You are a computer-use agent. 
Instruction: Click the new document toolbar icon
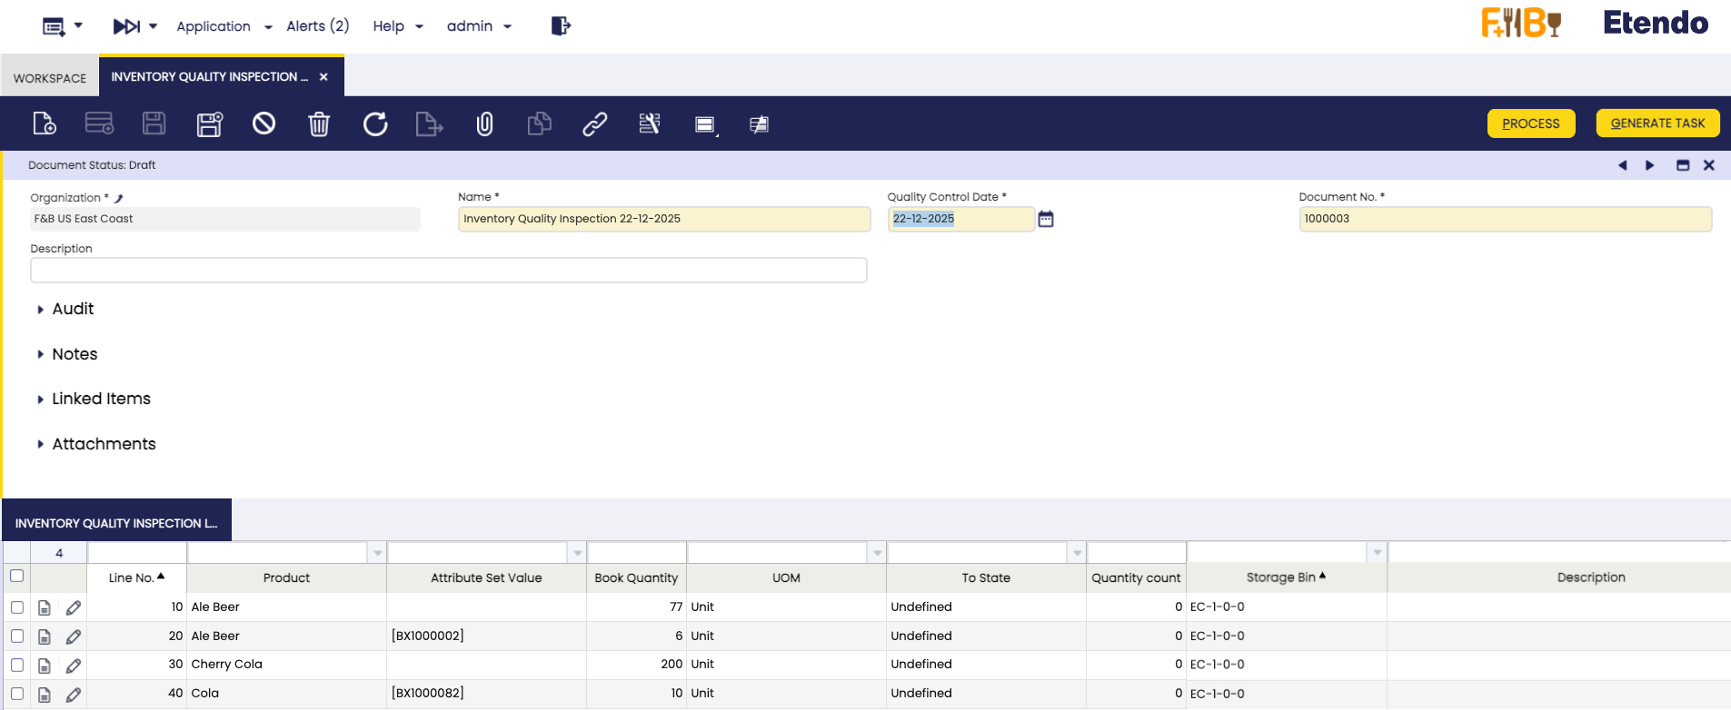(x=45, y=123)
